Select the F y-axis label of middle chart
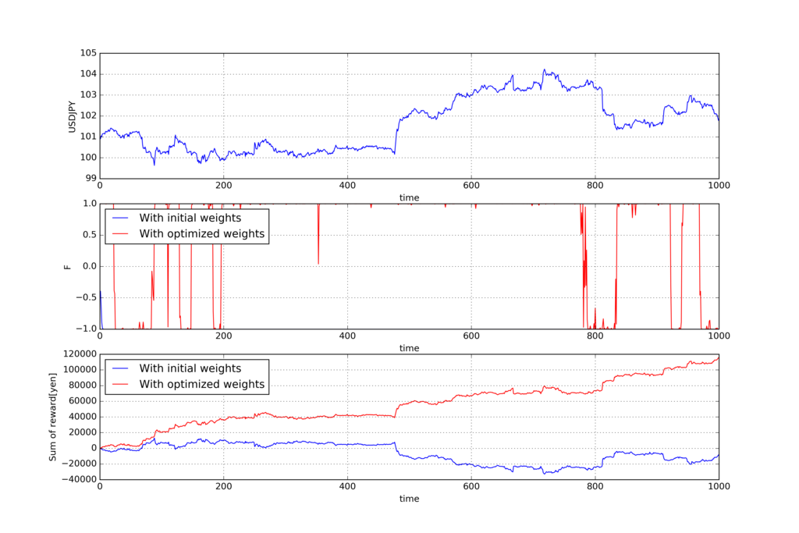Image resolution: width=799 pixels, height=533 pixels. tap(67, 267)
